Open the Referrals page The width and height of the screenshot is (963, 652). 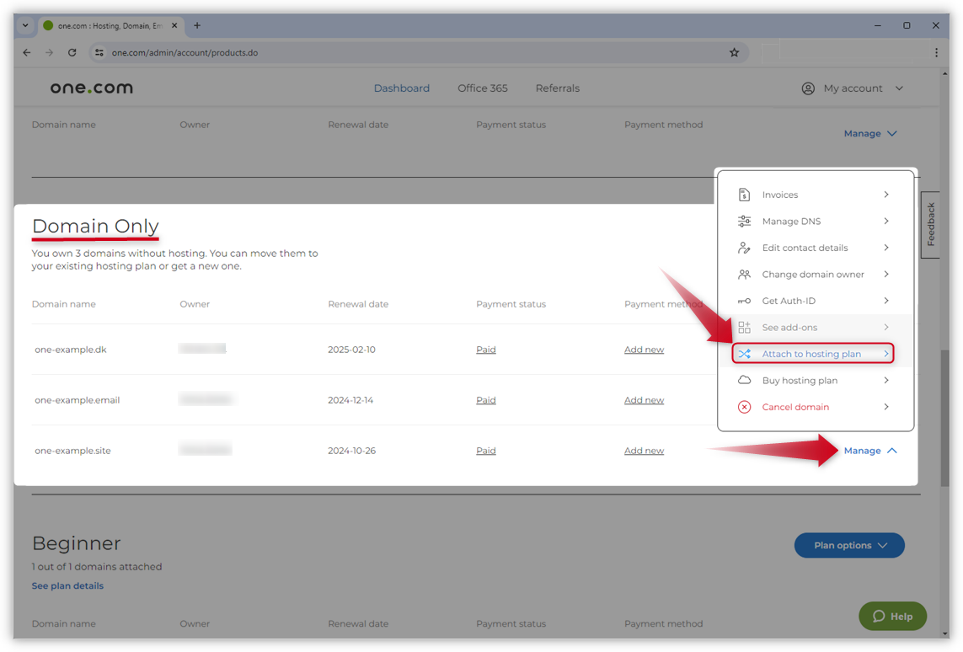click(557, 88)
